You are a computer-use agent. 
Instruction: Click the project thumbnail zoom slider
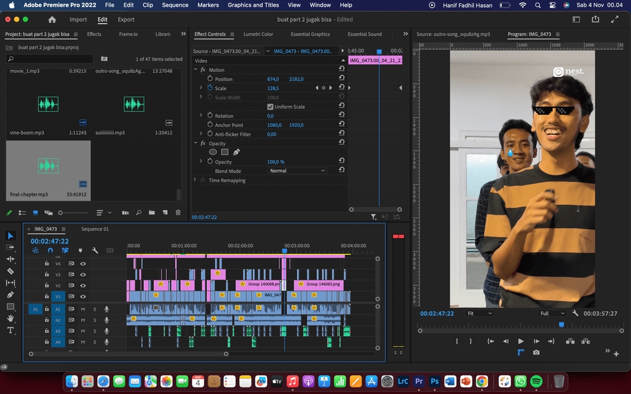[x=60, y=213]
